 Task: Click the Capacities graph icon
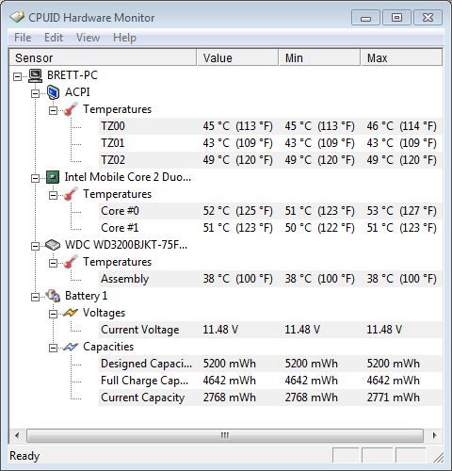point(71,347)
